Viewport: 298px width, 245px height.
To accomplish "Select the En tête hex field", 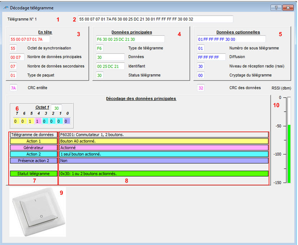I will tap(30, 39).
